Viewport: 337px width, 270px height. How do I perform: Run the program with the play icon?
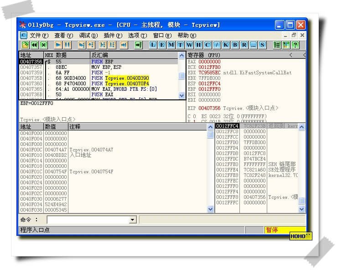click(58, 45)
